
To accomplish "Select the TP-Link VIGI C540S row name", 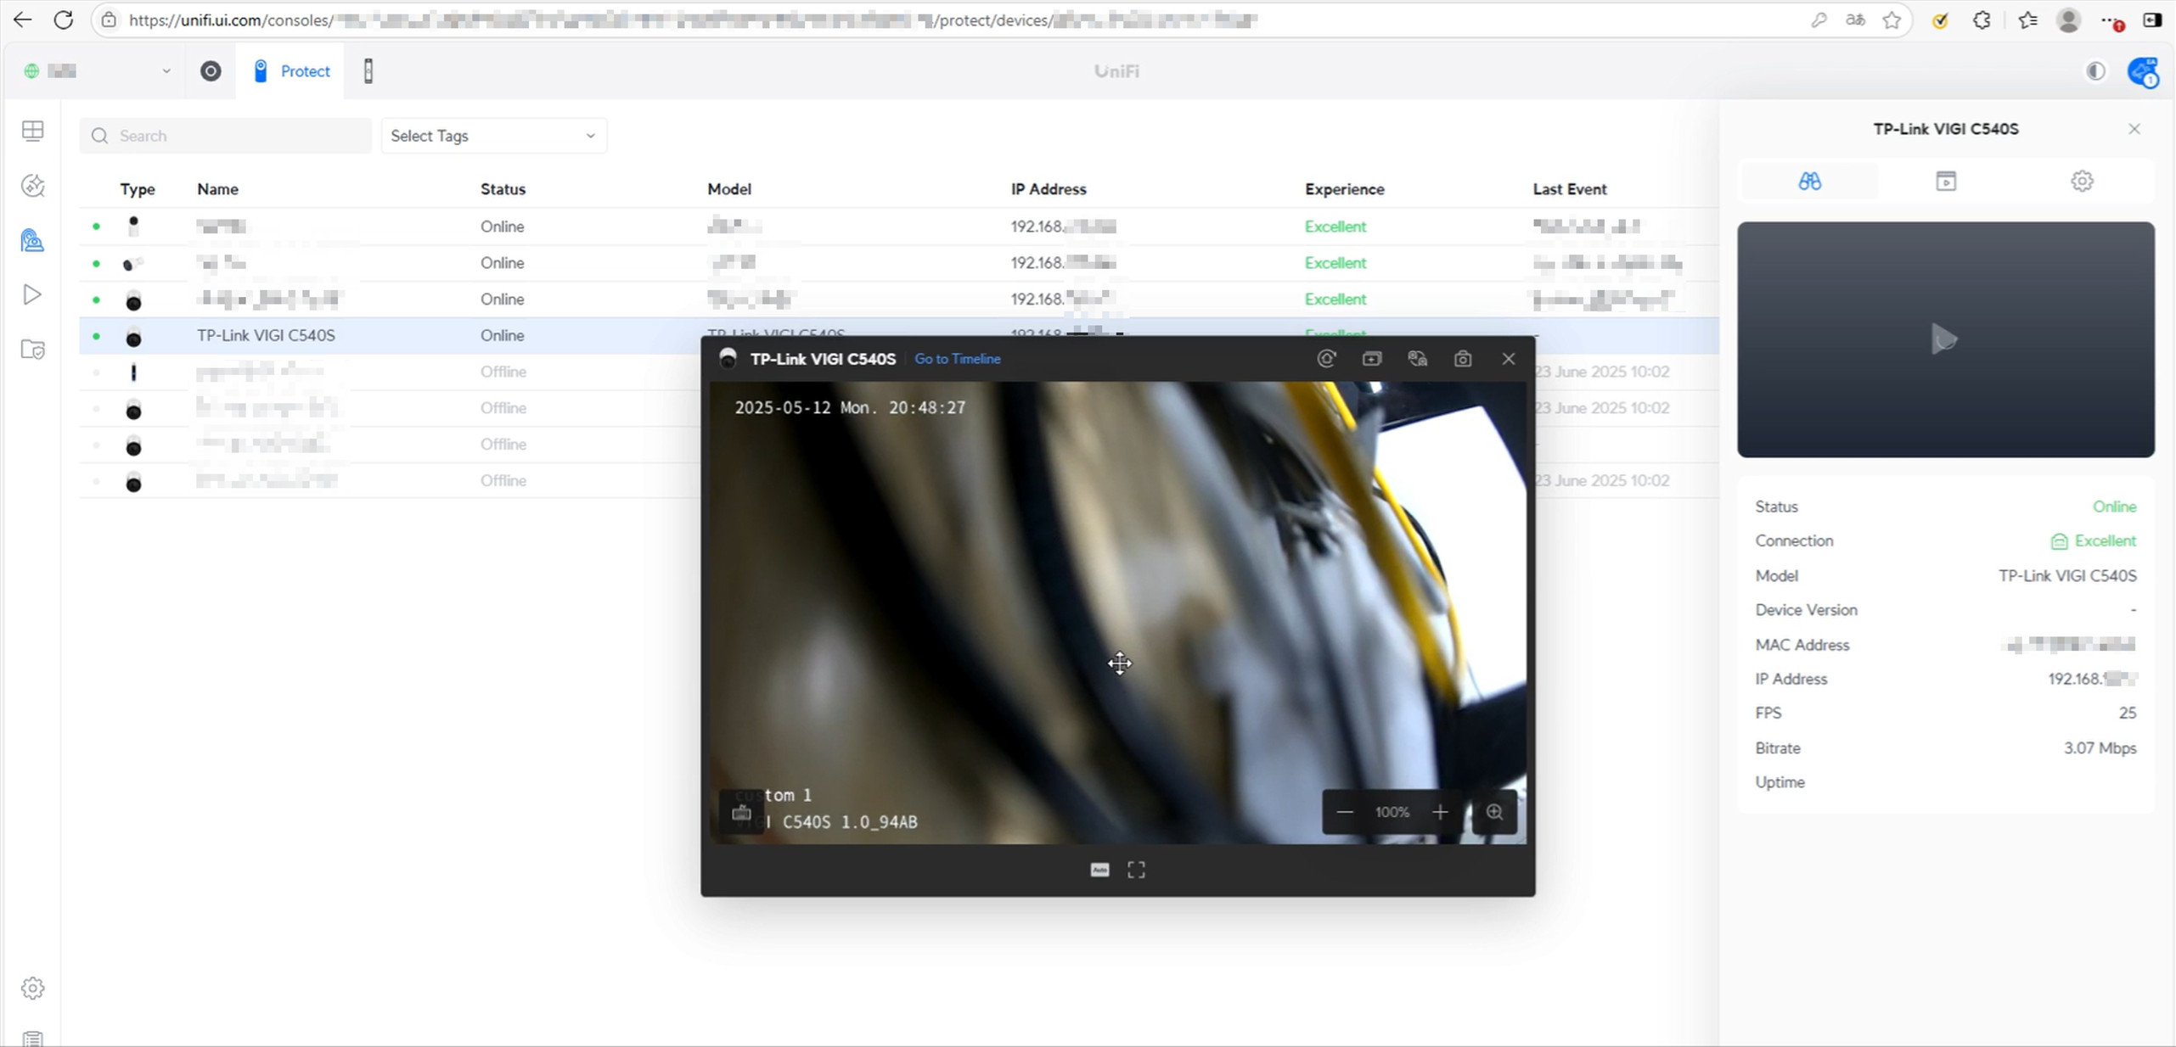I will (266, 335).
